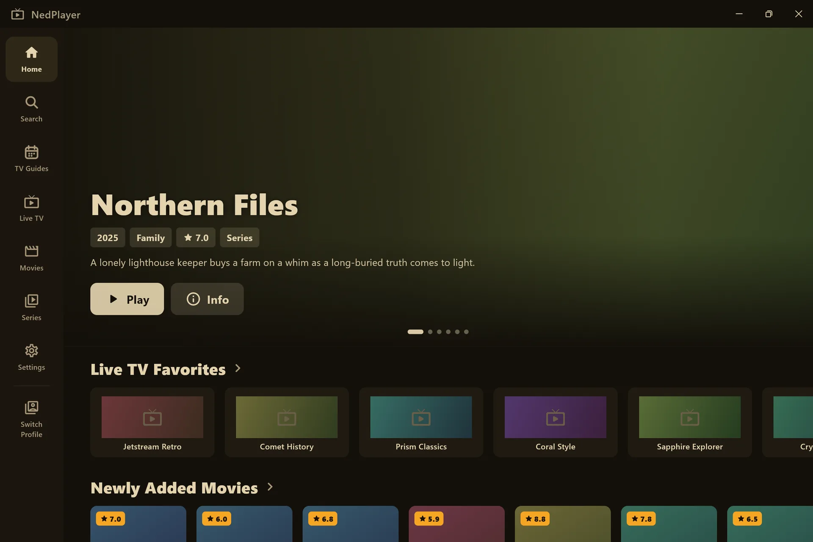This screenshot has height=542, width=813.
Task: Open TV Guides calendar icon
Action: coord(31,152)
